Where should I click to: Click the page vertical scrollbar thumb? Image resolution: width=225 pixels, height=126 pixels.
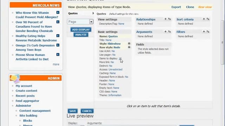coord(223,42)
